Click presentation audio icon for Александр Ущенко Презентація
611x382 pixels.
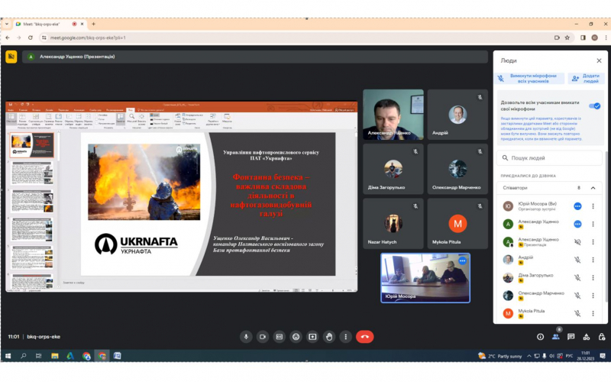point(577,242)
